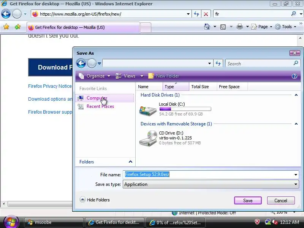Click Save button in dialog
This screenshot has width=304, height=228.
tap(248, 201)
